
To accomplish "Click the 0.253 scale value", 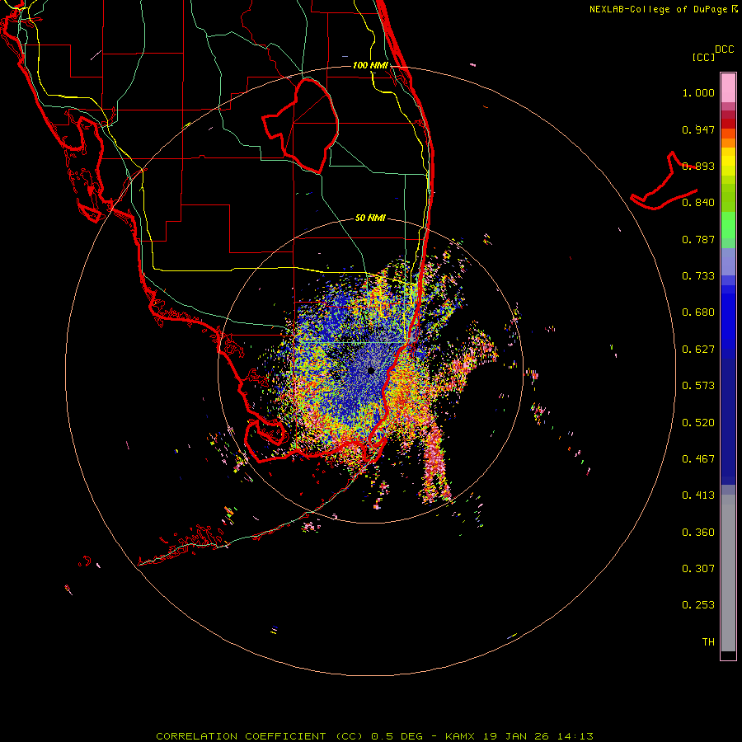I will pyautogui.click(x=698, y=605).
